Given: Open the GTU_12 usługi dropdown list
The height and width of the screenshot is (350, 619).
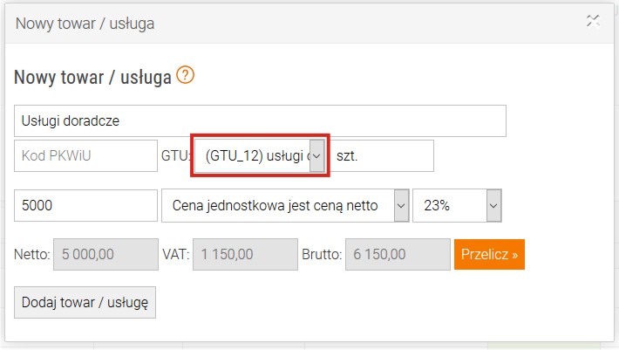Looking at the screenshot, I should point(260,155).
